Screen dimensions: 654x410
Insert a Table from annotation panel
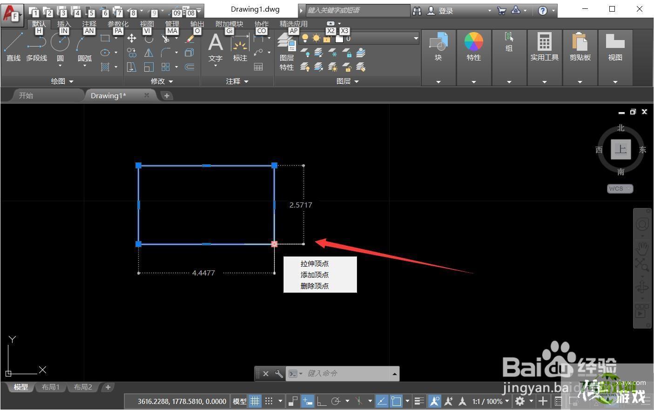(x=258, y=67)
